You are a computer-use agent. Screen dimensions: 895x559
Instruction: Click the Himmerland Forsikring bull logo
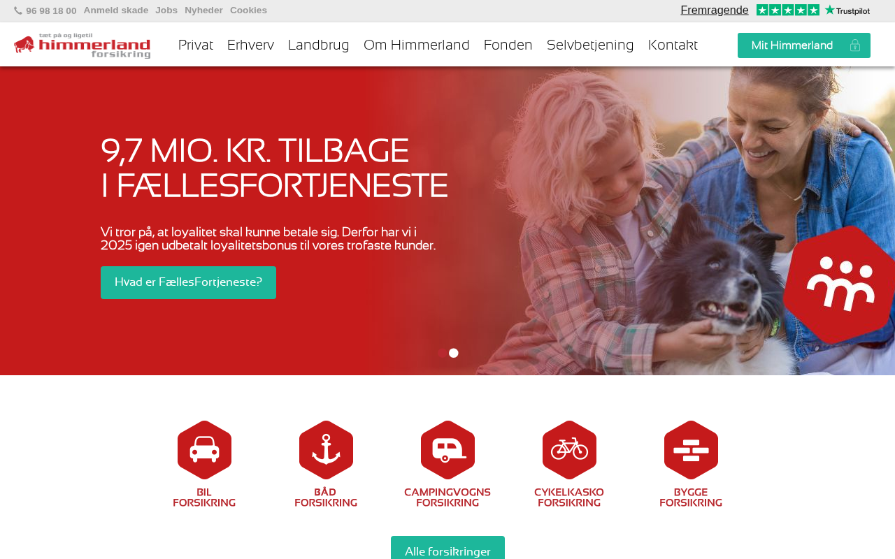[82, 45]
